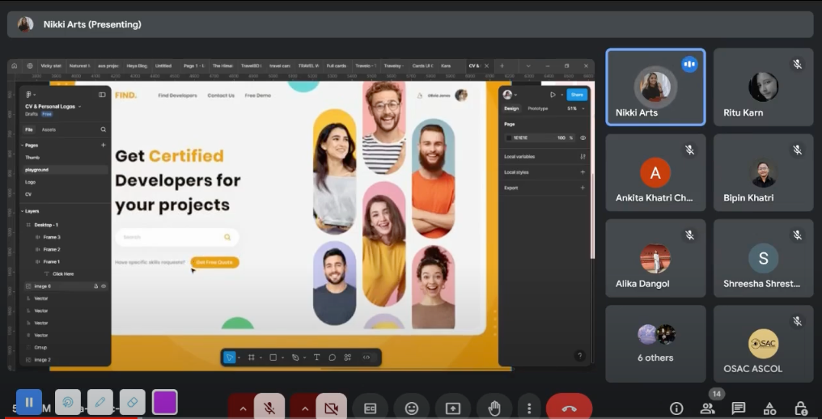Screen dimensions: 822x419
Task: Show the people list in Meet
Action: pyautogui.click(x=707, y=408)
